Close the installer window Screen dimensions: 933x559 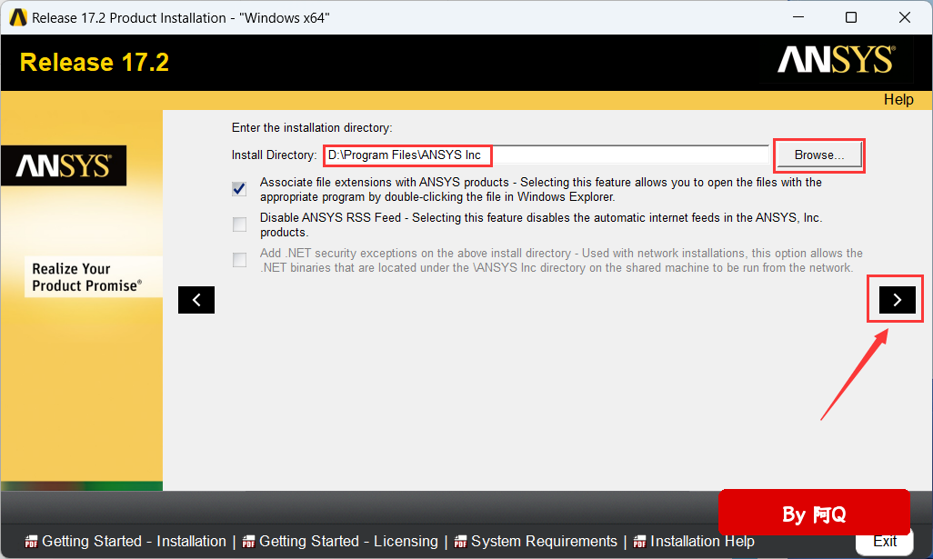point(905,18)
